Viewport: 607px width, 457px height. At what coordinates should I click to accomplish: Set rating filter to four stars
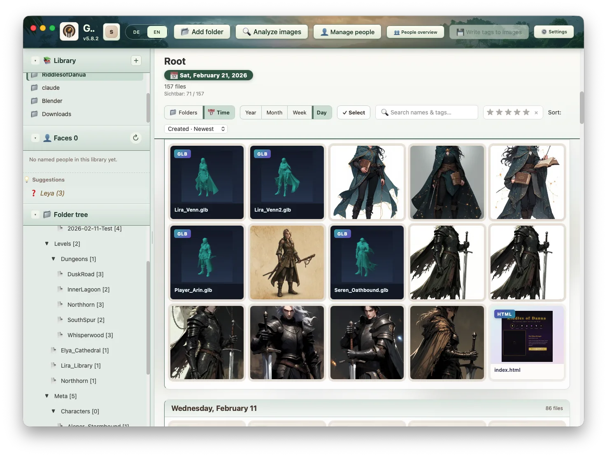(517, 112)
